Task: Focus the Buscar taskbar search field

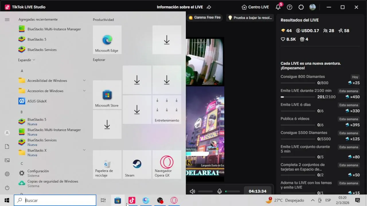Action: tap(55, 200)
